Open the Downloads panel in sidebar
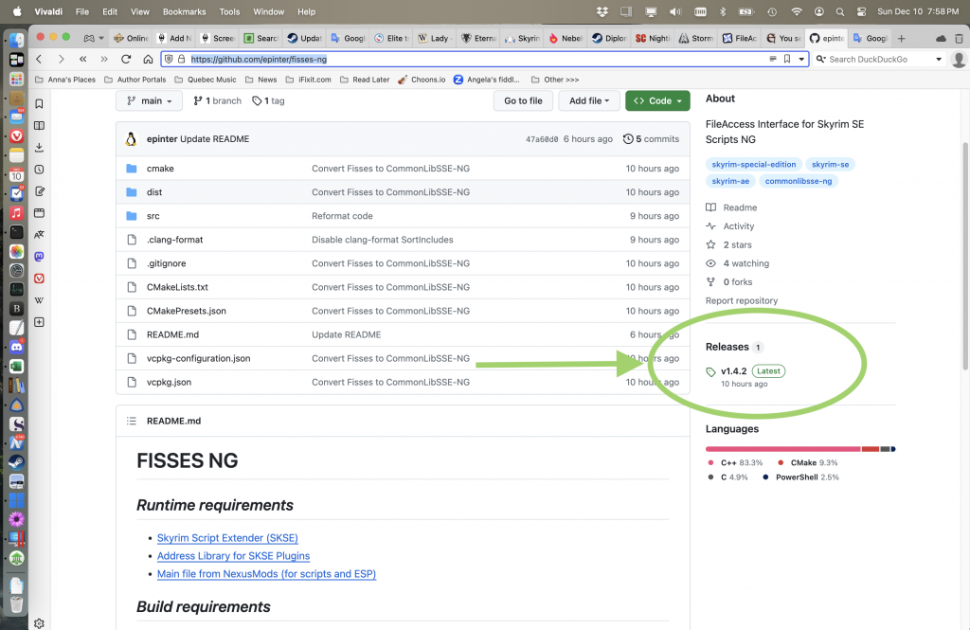970x630 pixels. 39,147
